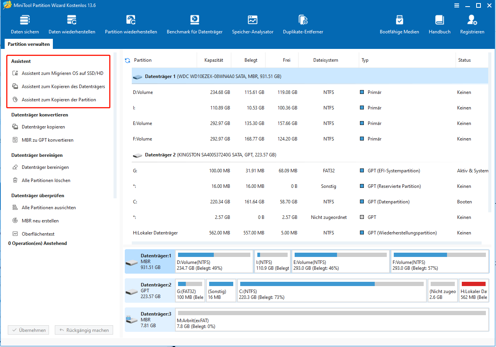The image size is (496, 347).
Task: Choose Datenträger kopieren action
Action: point(39,127)
